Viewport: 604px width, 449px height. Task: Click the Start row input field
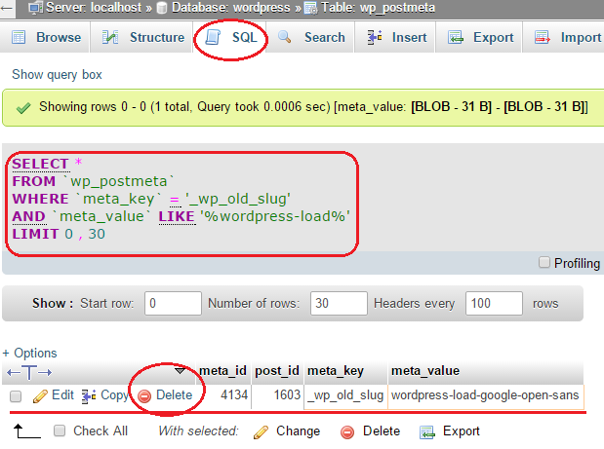pos(172,303)
